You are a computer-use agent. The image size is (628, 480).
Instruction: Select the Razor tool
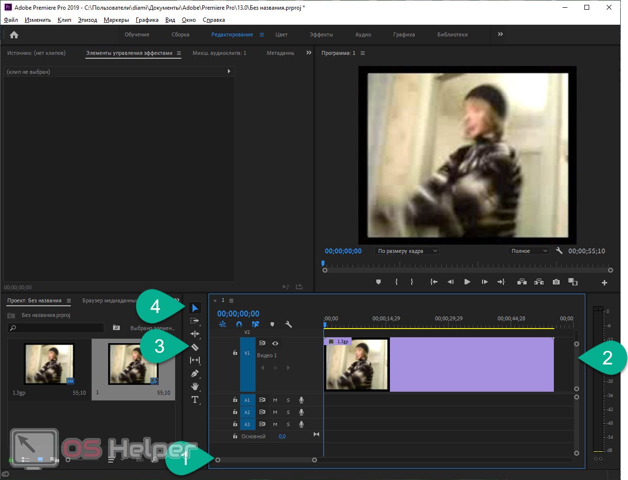tap(195, 347)
